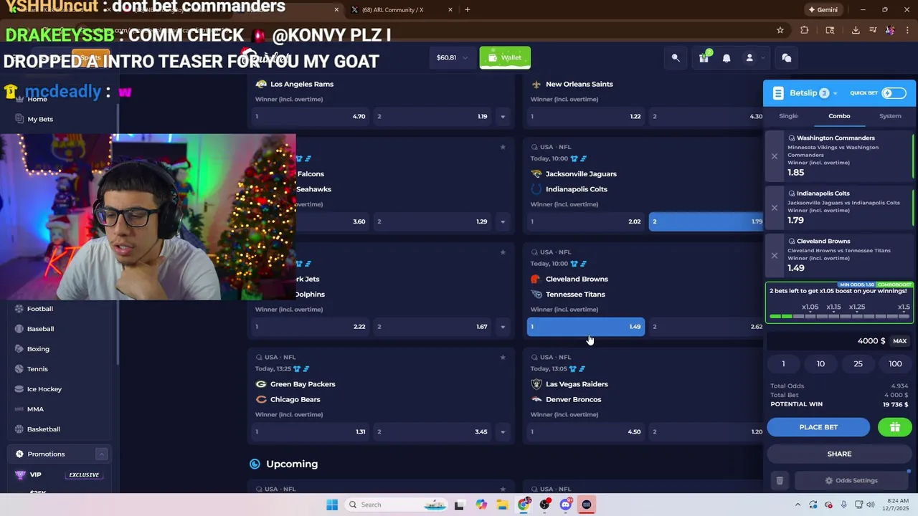918x516 pixels.
Task: Set quick stake to 25
Action: (858, 364)
